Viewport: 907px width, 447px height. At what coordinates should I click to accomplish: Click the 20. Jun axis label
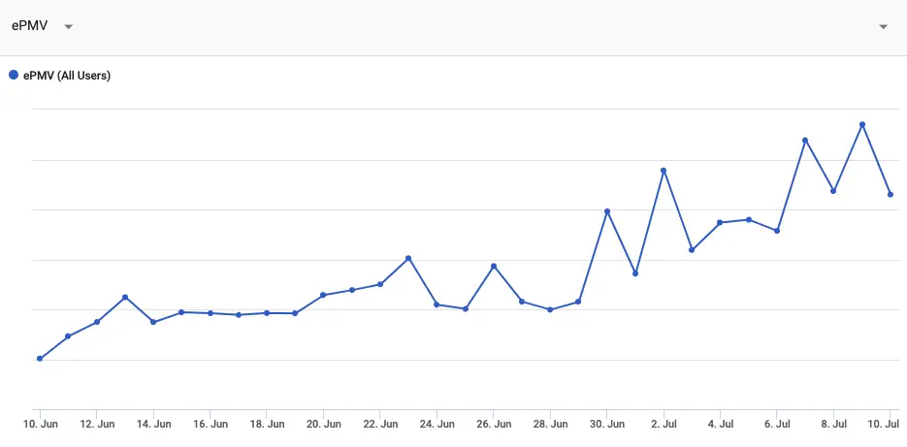(x=323, y=424)
